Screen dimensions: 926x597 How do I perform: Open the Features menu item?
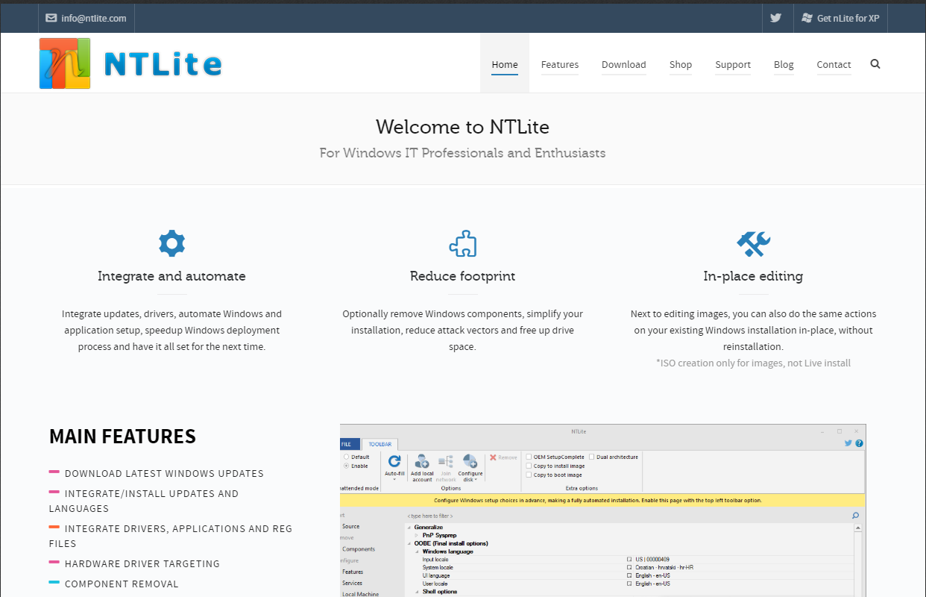560,64
